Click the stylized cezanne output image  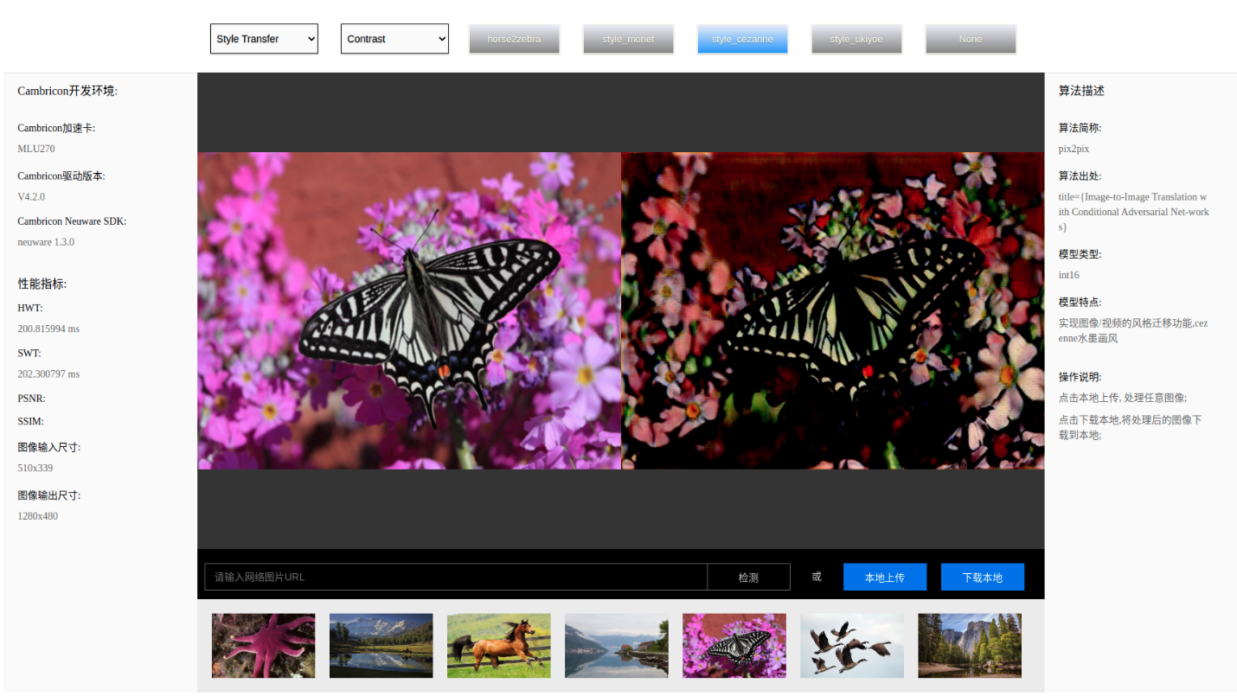[x=833, y=310]
